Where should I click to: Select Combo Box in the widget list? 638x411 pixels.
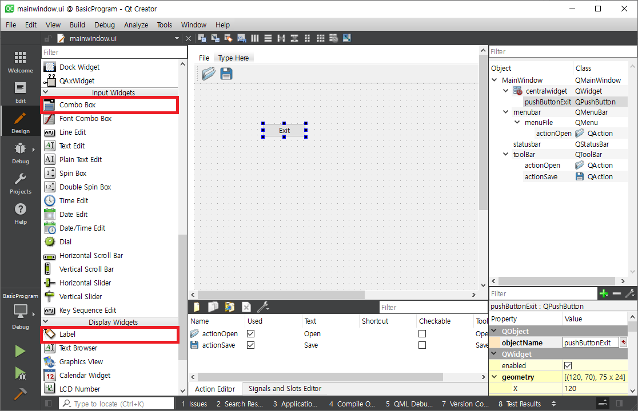(x=109, y=105)
